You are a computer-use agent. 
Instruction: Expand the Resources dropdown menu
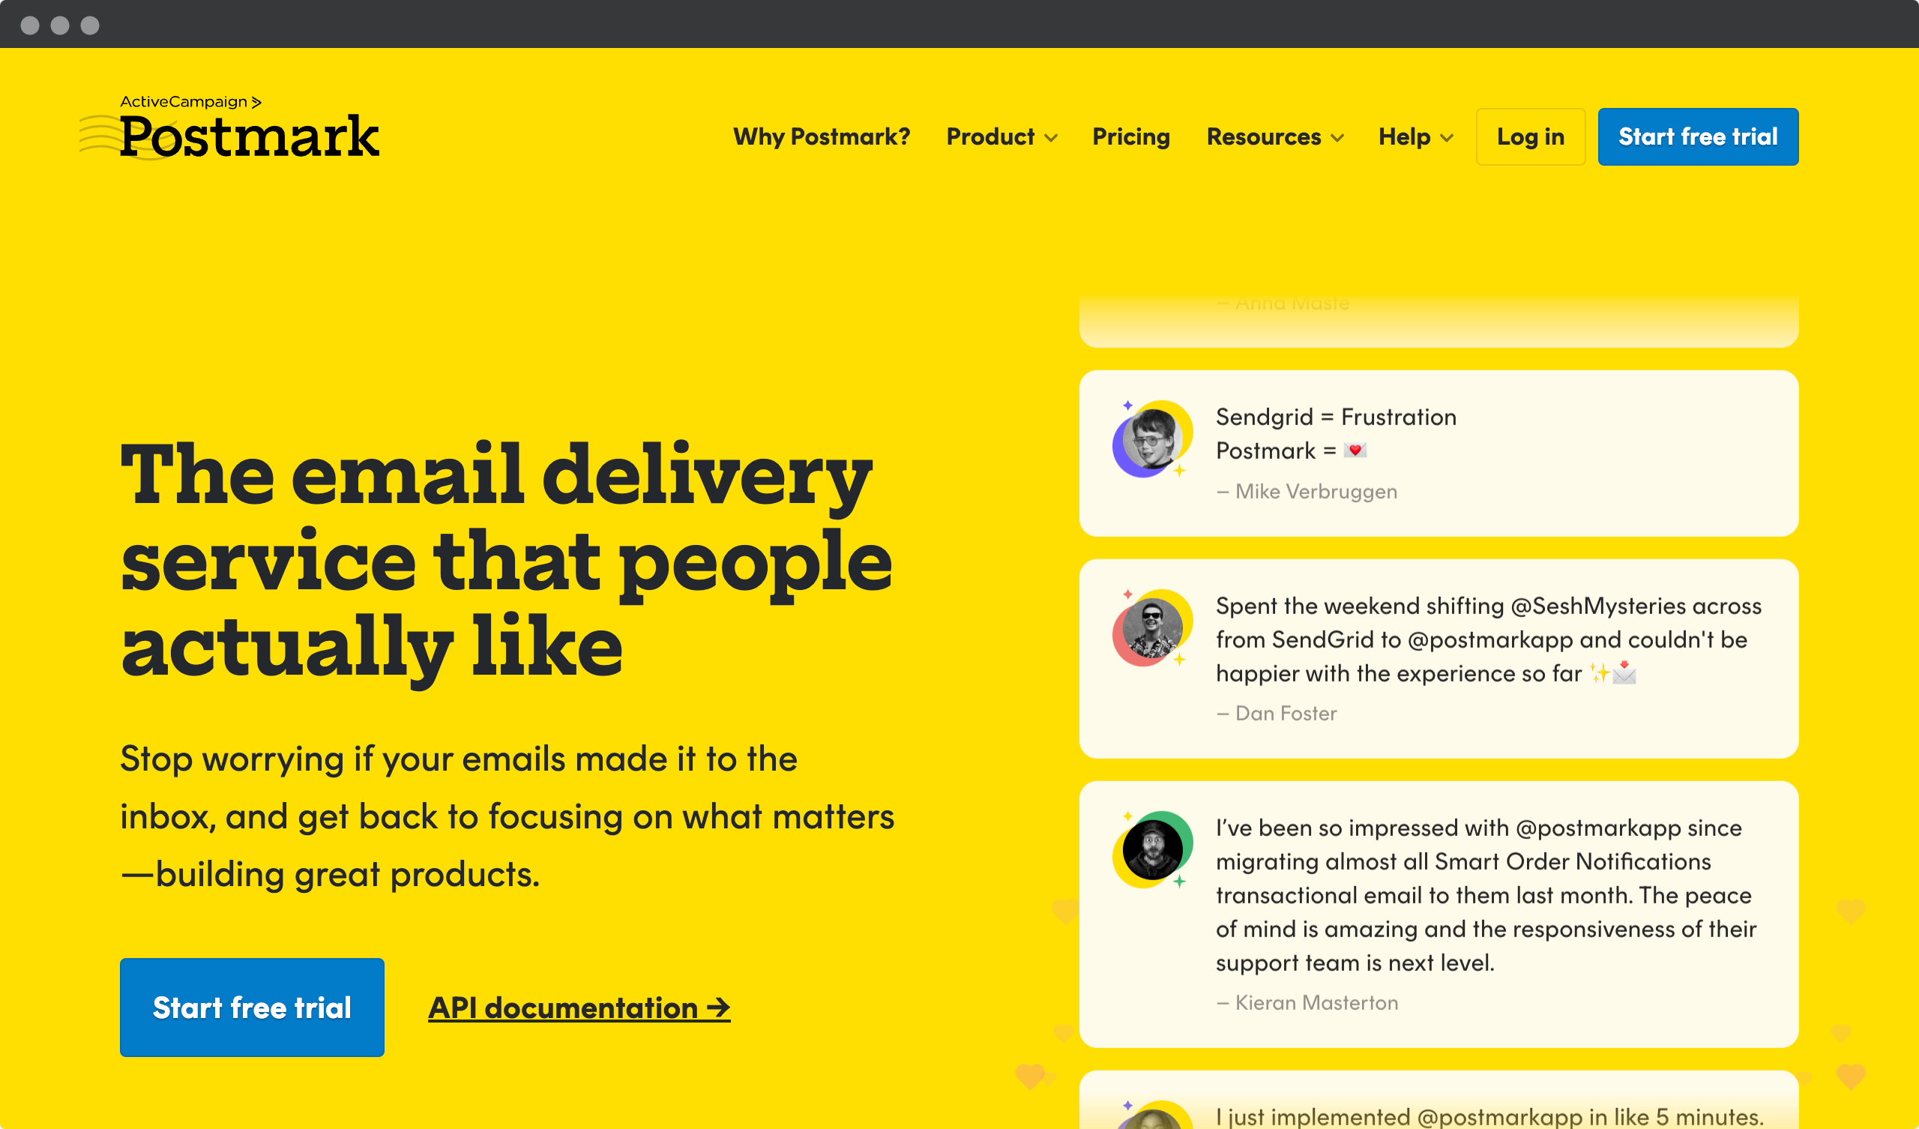point(1273,136)
